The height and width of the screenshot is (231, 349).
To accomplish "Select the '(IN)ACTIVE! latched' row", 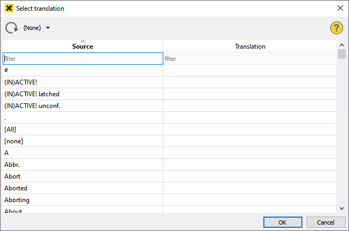I will 170,94.
